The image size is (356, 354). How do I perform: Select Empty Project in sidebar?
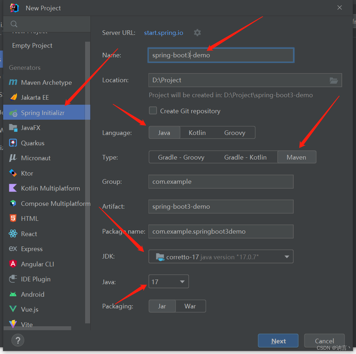click(x=32, y=46)
